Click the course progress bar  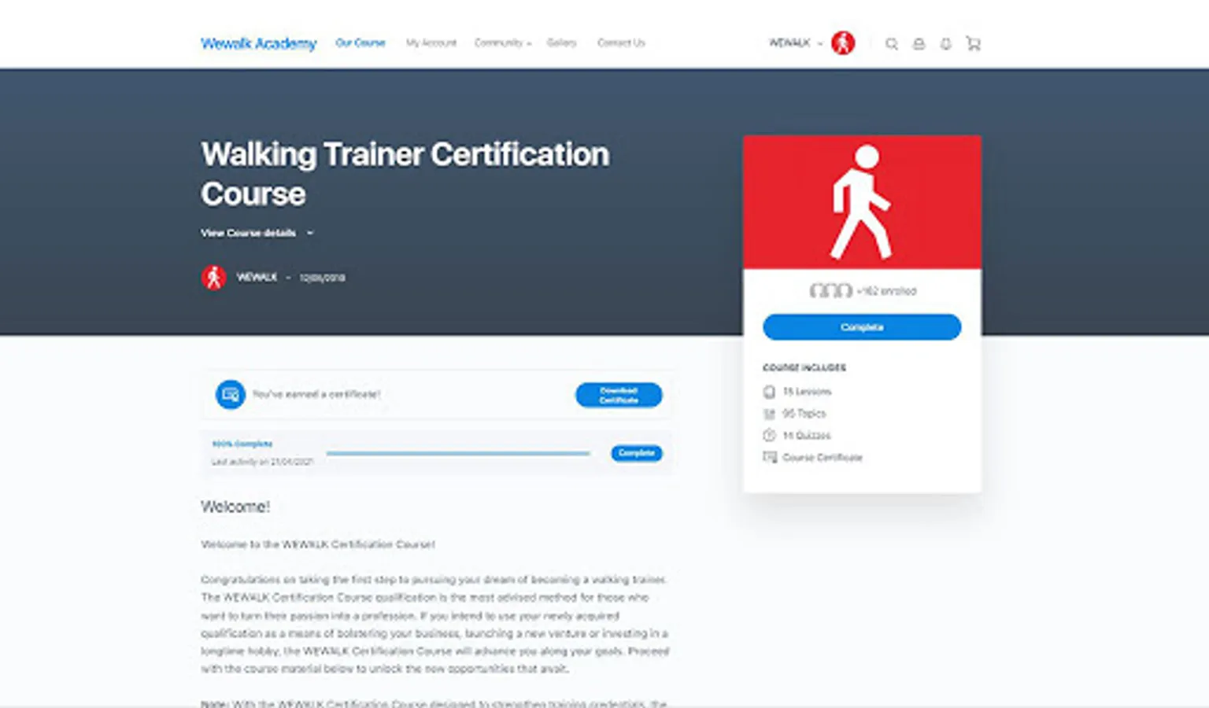tap(458, 453)
